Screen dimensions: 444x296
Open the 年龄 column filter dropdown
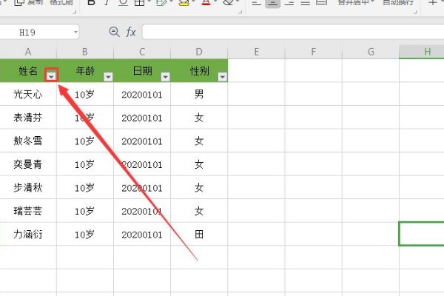(108, 76)
